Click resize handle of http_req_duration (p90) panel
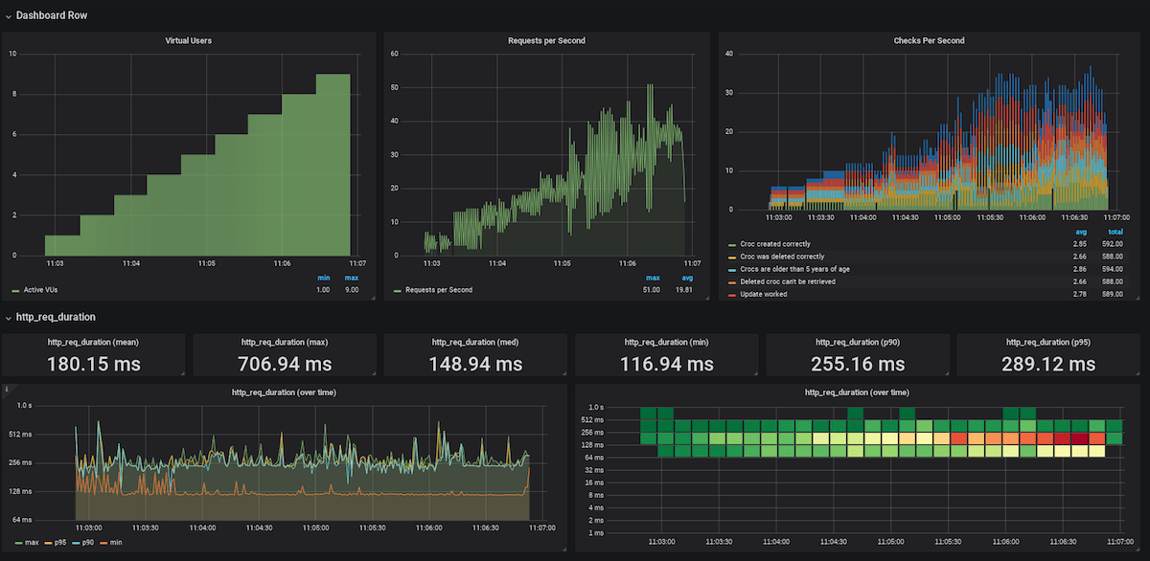Screen dimensions: 1150x561 click(945, 375)
